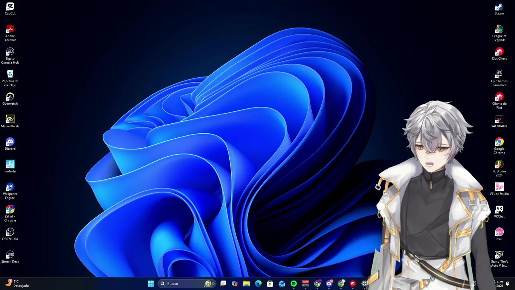The width and height of the screenshot is (515, 290).
Task: Open Voicemeeter from the taskbar
Action: tap(305, 284)
